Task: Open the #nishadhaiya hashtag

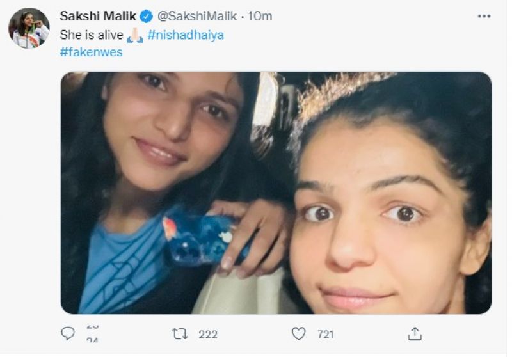Action: pyautogui.click(x=186, y=35)
